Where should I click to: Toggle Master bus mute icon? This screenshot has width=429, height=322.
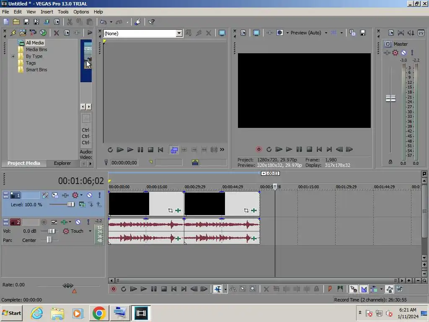pos(403,52)
